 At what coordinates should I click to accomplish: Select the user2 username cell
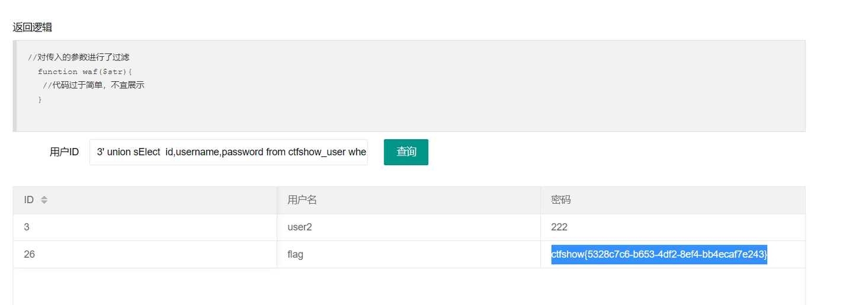(302, 227)
